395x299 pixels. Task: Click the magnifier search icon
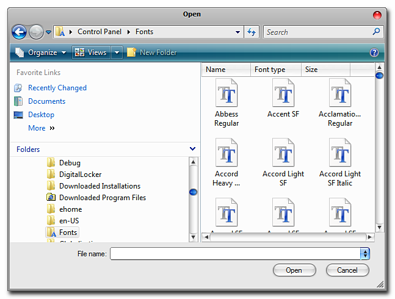tap(376, 32)
